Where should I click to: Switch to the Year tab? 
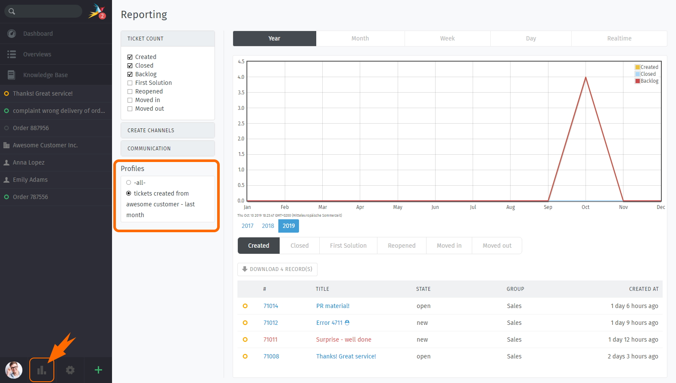274,38
